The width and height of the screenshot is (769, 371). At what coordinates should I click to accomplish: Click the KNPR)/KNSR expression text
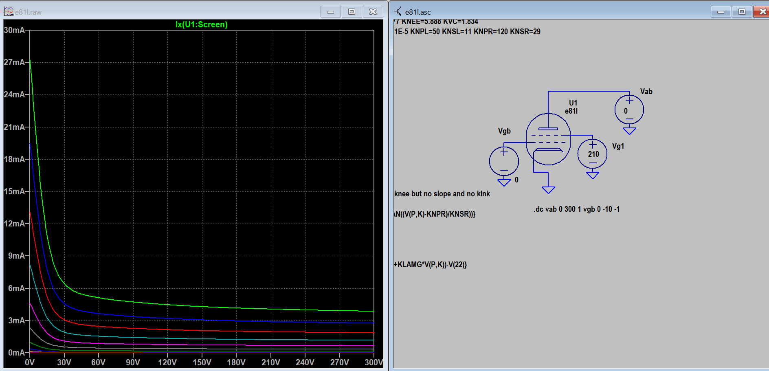[x=435, y=214]
